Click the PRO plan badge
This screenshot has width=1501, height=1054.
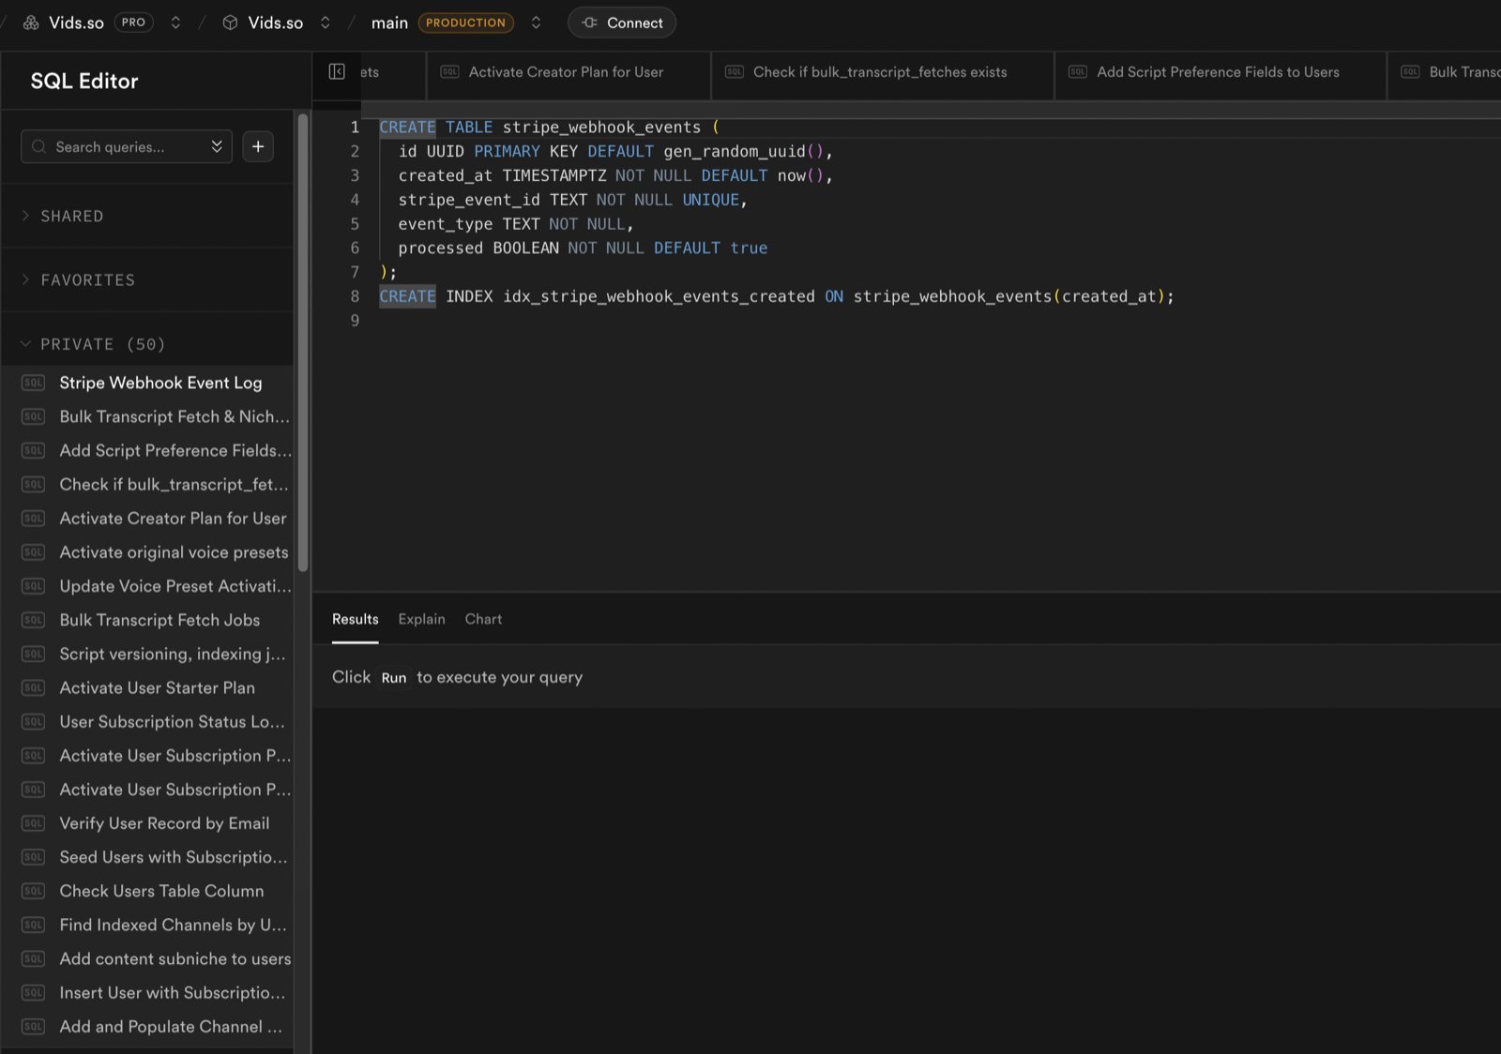(x=133, y=23)
